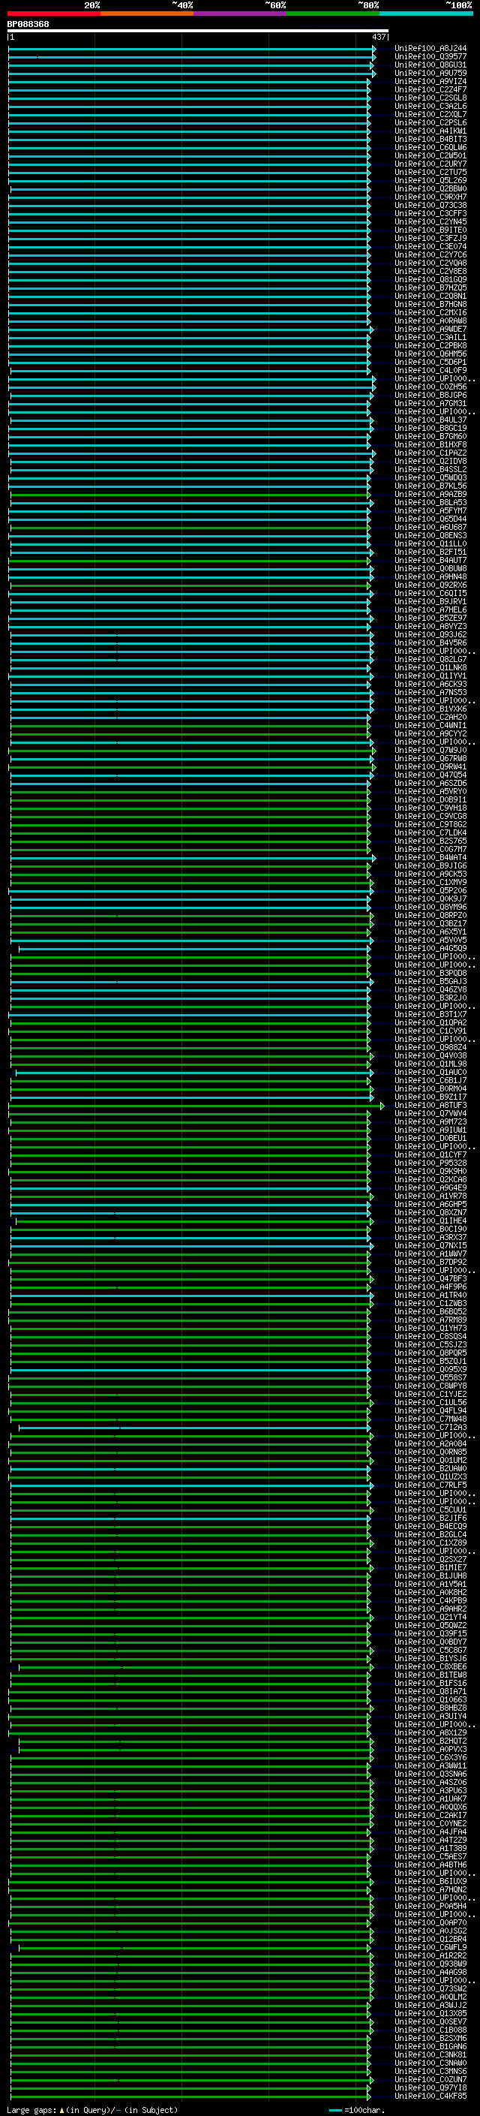480x2116 pixels.
Task: Click the red ~20% identity color bar
Action: pyautogui.click(x=53, y=14)
